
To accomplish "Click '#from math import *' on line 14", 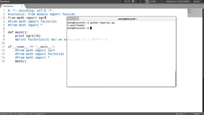I will (32, 57).
